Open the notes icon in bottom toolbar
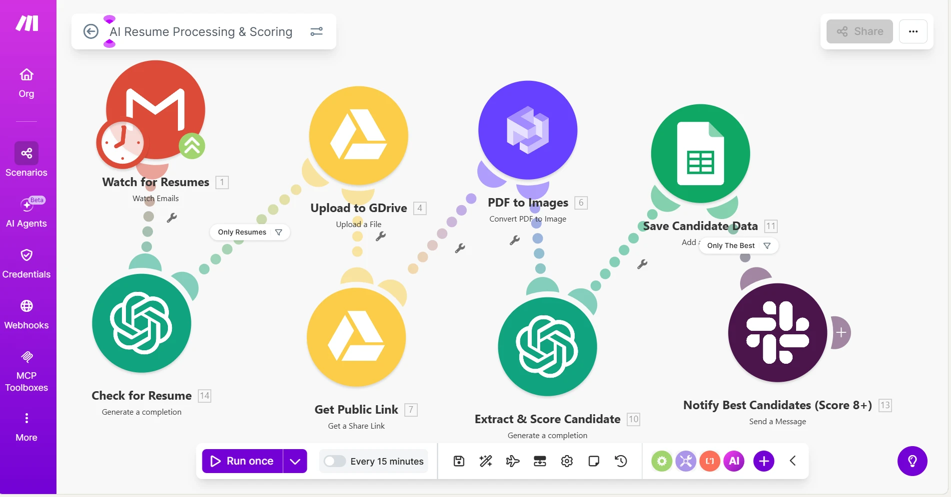This screenshot has height=497, width=951. click(x=594, y=461)
